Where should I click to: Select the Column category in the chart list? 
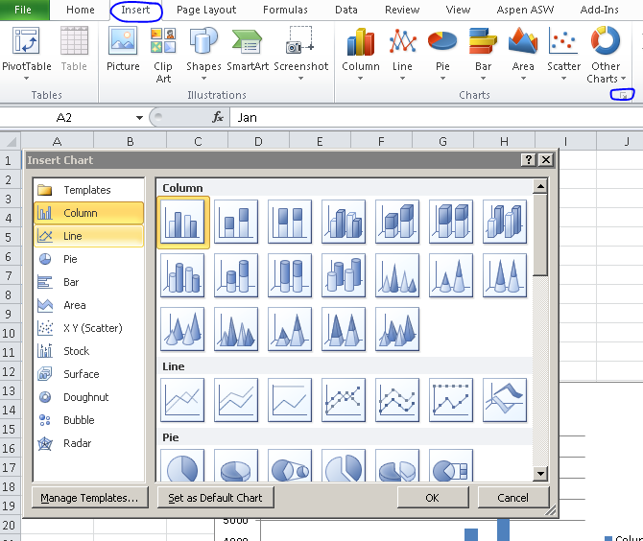(x=88, y=213)
